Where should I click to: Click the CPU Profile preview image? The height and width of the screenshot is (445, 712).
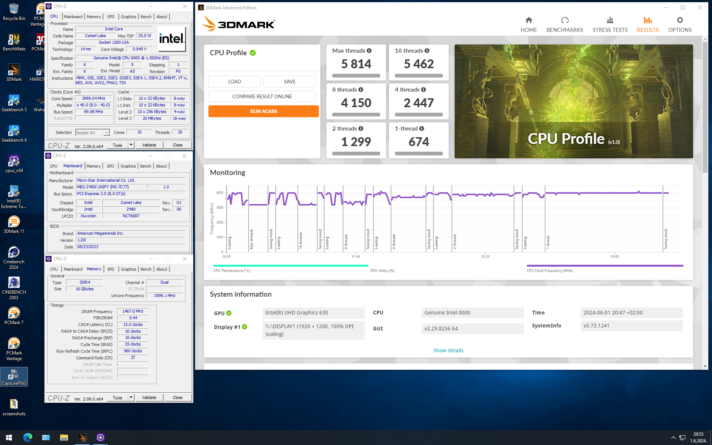pos(574,101)
